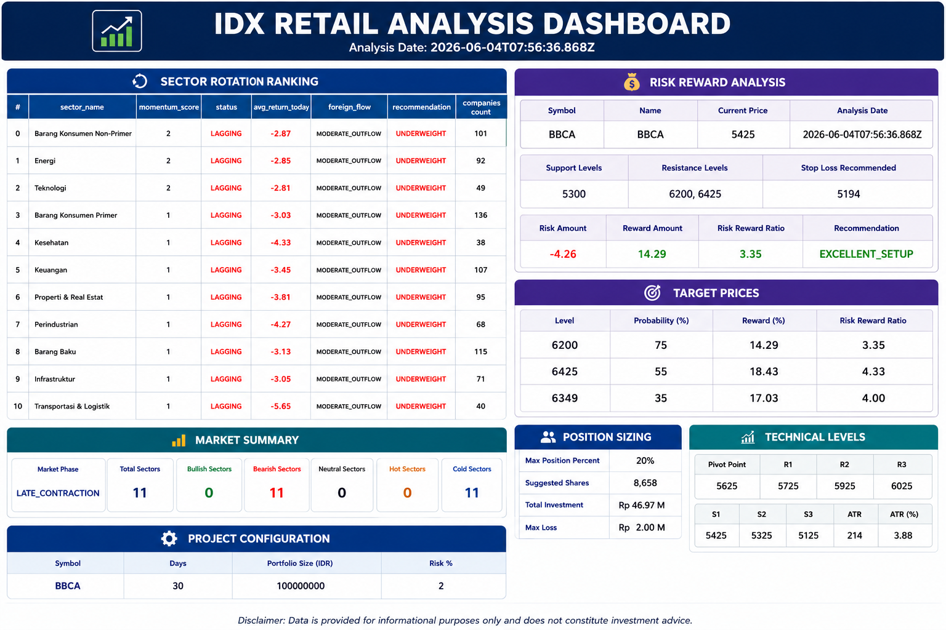Click the target icon beside Target Prices
The width and height of the screenshot is (946, 630).
pos(652,293)
